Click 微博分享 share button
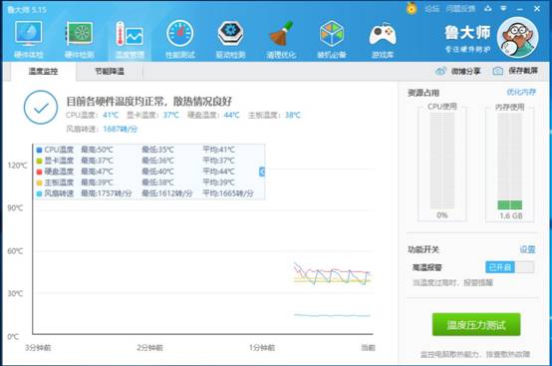Screen dimensions: 552x366 [457, 71]
